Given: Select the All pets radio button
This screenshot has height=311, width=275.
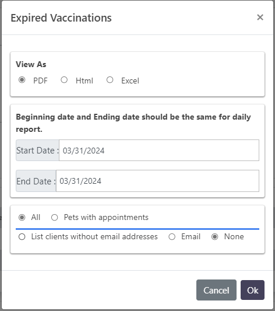Looking at the screenshot, I should (x=22, y=218).
